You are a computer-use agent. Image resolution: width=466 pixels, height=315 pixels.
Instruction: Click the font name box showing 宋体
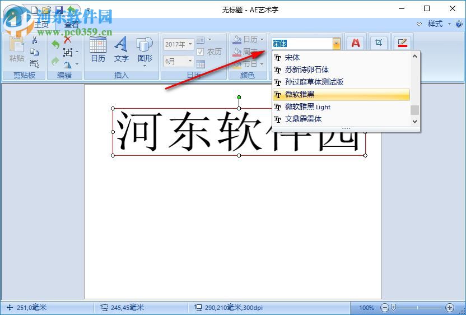tap(302, 44)
